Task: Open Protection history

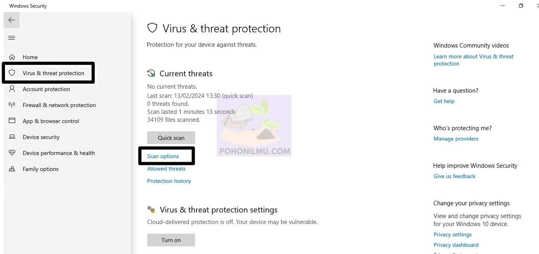Action: tap(169, 181)
